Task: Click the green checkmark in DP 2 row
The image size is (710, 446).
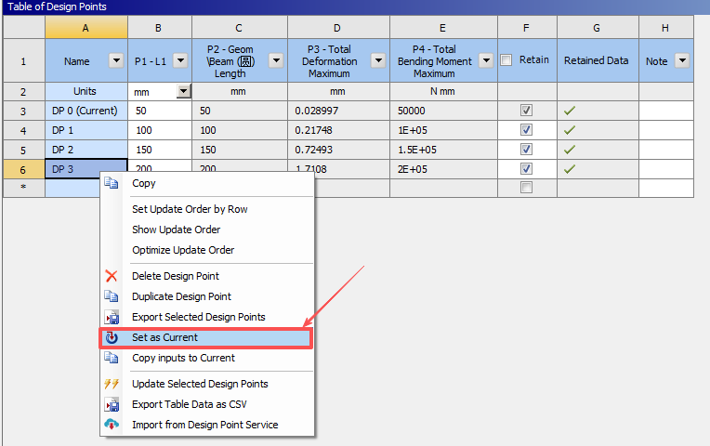Action: (x=570, y=150)
